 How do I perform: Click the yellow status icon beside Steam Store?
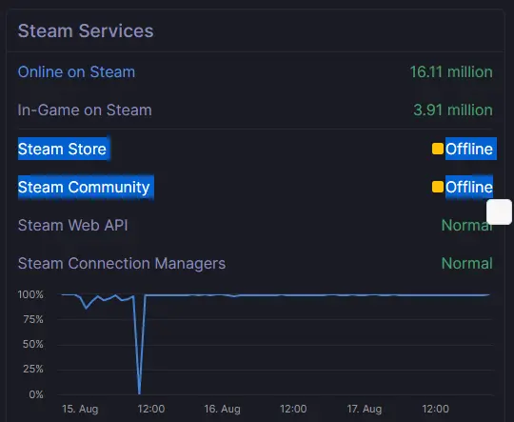point(438,149)
